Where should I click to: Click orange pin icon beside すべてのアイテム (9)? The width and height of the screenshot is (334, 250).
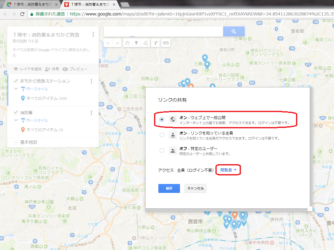[x=23, y=130]
